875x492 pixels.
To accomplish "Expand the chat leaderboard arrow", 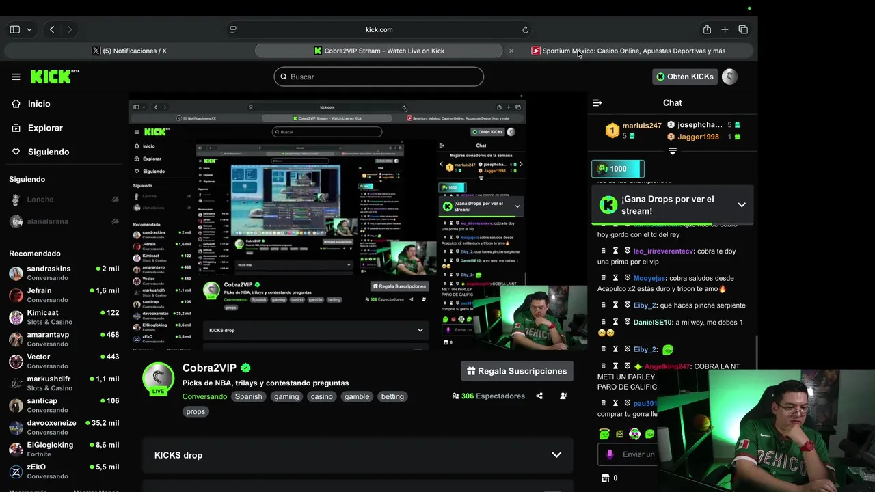I will point(673,151).
